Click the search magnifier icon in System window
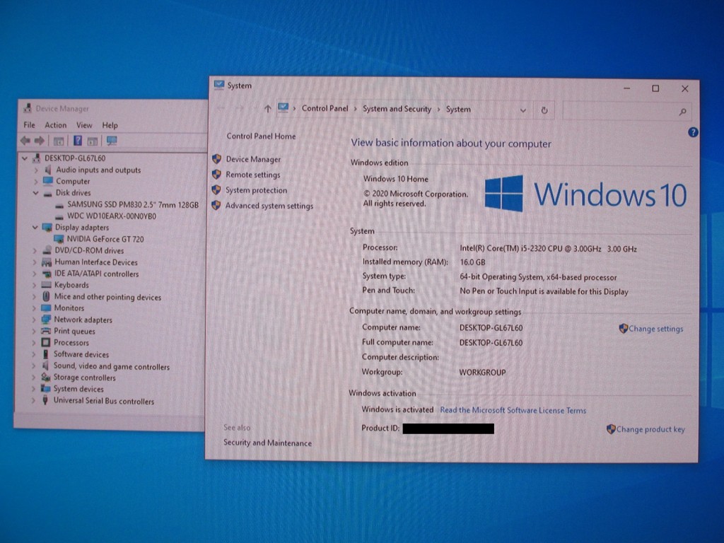Viewport: 724px width, 543px height. (682, 112)
